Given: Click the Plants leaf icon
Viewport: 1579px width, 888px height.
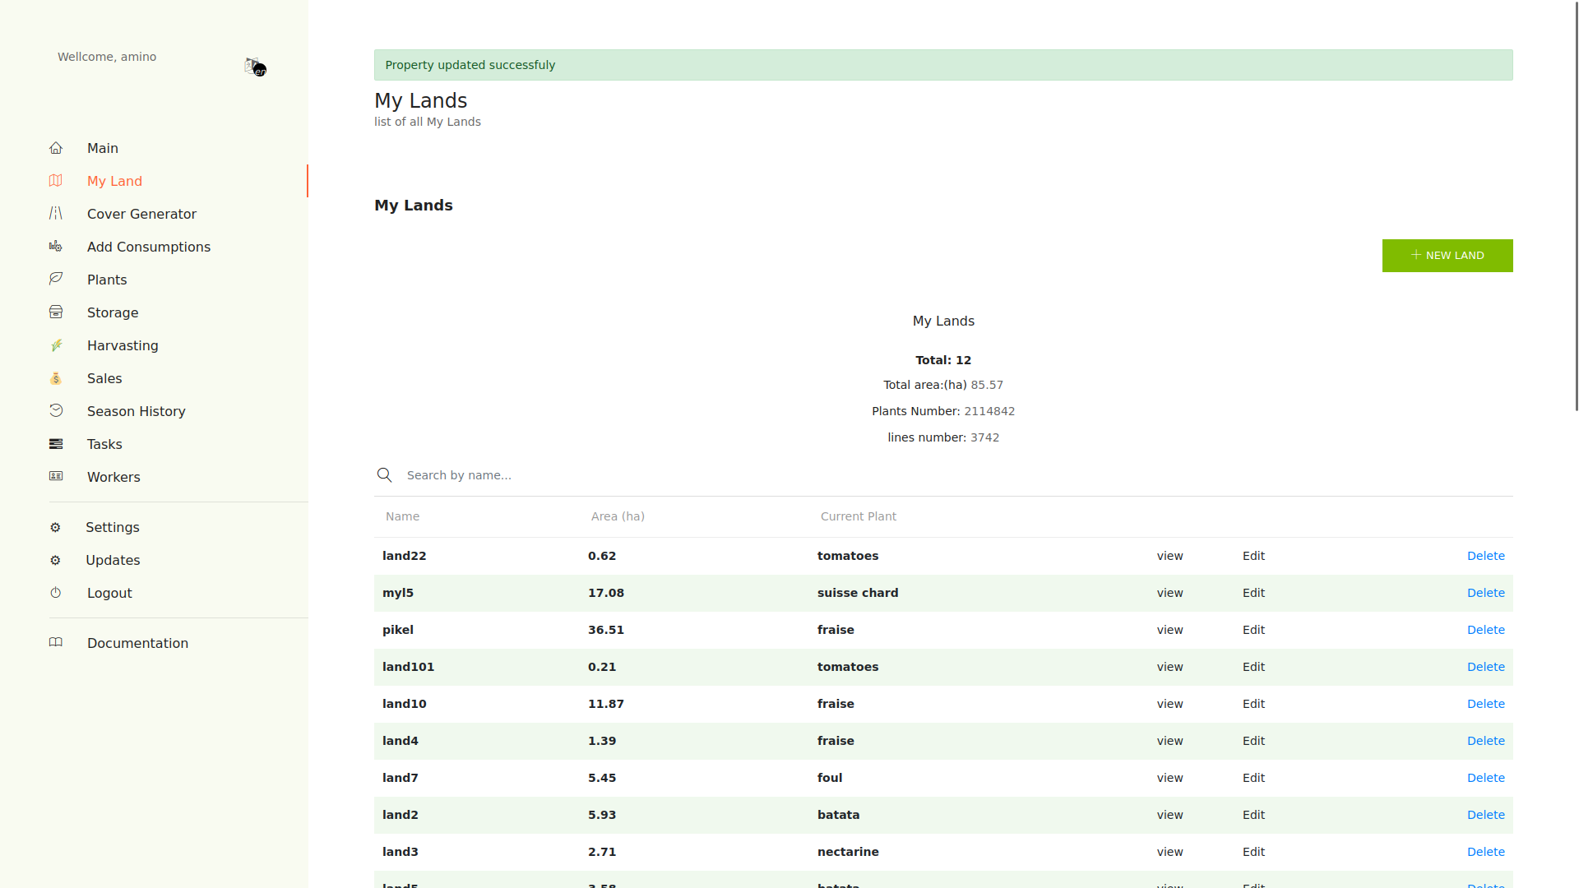Looking at the screenshot, I should click(56, 280).
